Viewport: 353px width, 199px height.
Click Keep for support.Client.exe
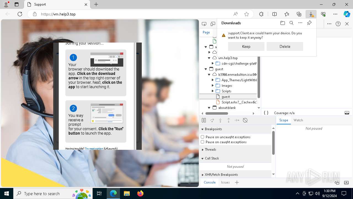tap(246, 46)
